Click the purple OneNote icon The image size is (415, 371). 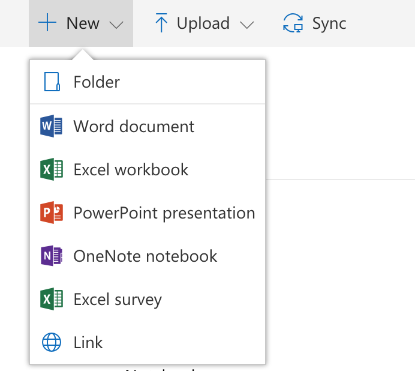[52, 256]
